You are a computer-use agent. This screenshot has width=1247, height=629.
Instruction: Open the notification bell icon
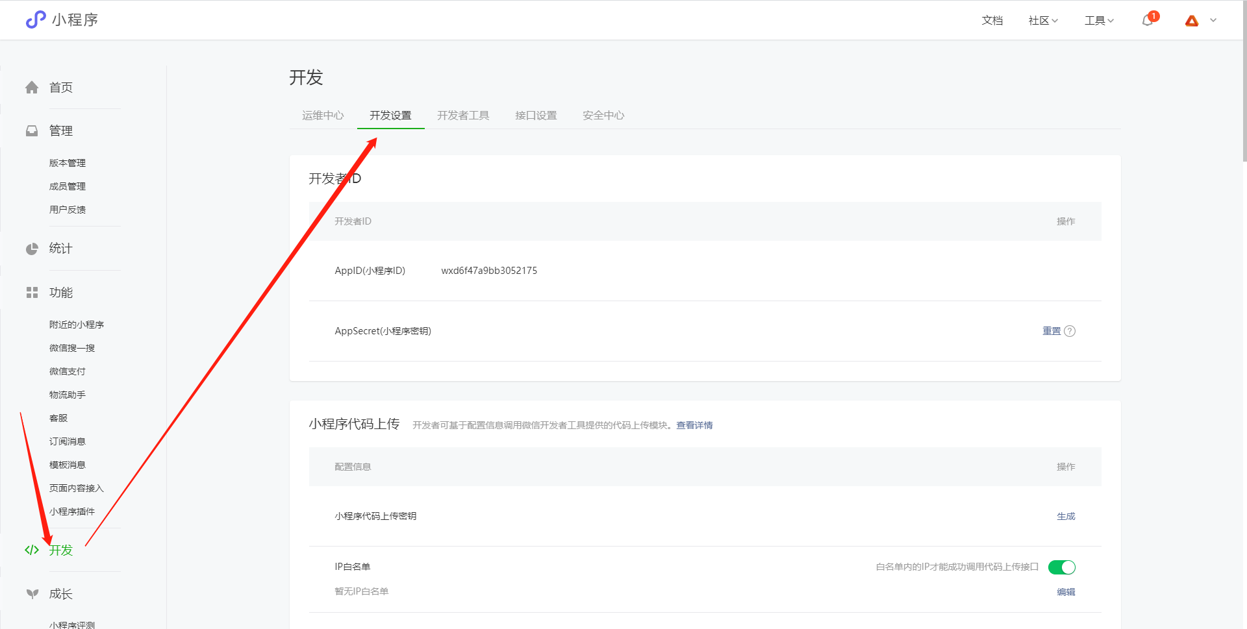tap(1148, 21)
